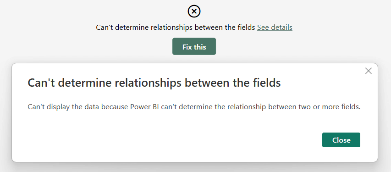Close the error details popup using X
The width and height of the screenshot is (391, 172).
368,71
